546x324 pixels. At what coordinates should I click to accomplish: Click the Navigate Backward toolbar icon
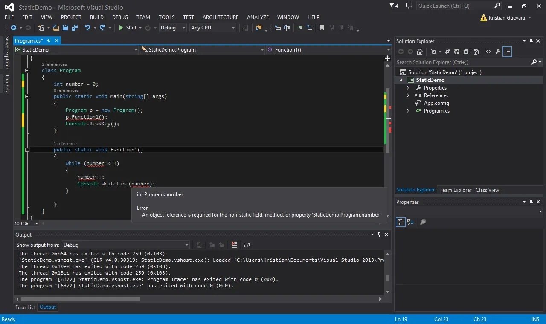tap(13, 28)
